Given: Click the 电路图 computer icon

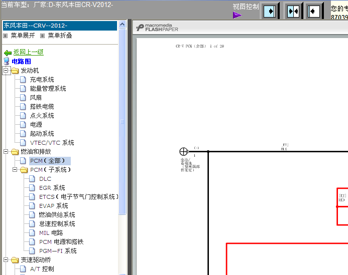Looking at the screenshot, I should pyautogui.click(x=7, y=61).
